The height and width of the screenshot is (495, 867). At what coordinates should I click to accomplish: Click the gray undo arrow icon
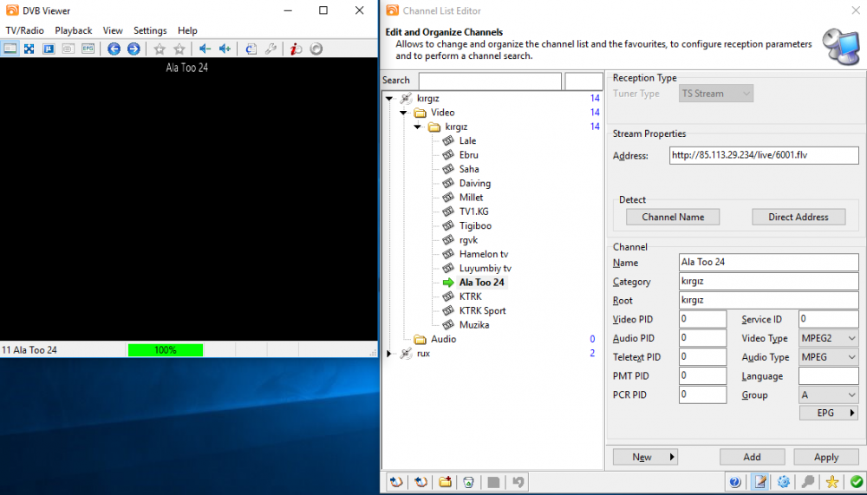point(518,482)
